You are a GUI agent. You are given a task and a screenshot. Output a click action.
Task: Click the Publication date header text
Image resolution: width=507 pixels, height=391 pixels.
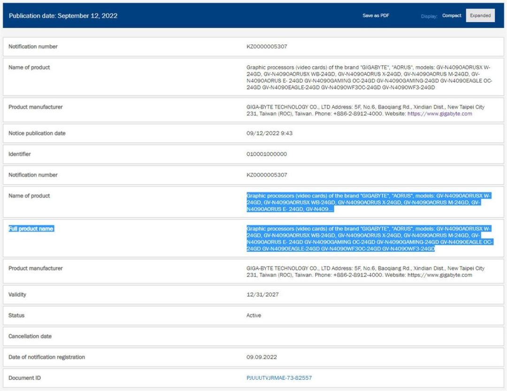(63, 16)
